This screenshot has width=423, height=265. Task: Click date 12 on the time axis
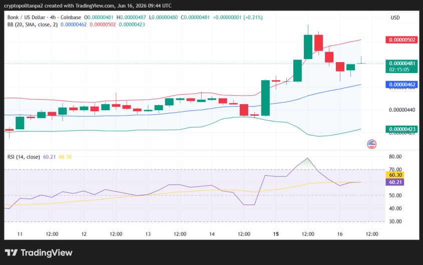point(84,234)
